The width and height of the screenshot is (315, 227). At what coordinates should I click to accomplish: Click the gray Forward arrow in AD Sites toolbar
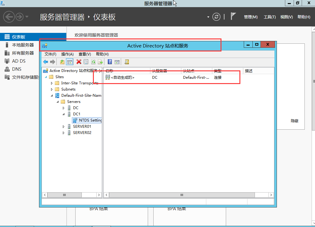[52, 62]
